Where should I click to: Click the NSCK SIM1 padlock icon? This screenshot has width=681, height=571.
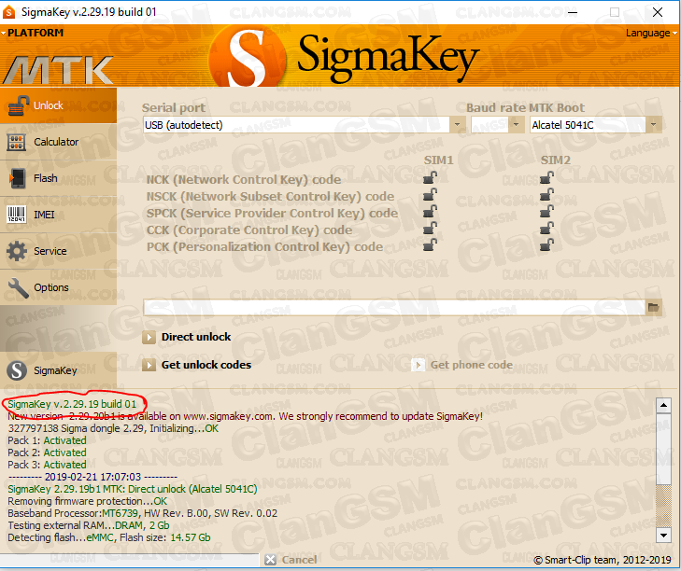(x=431, y=194)
